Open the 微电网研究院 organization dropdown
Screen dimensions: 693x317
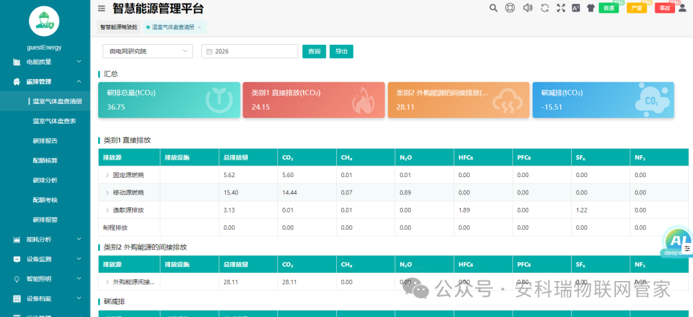coord(148,51)
